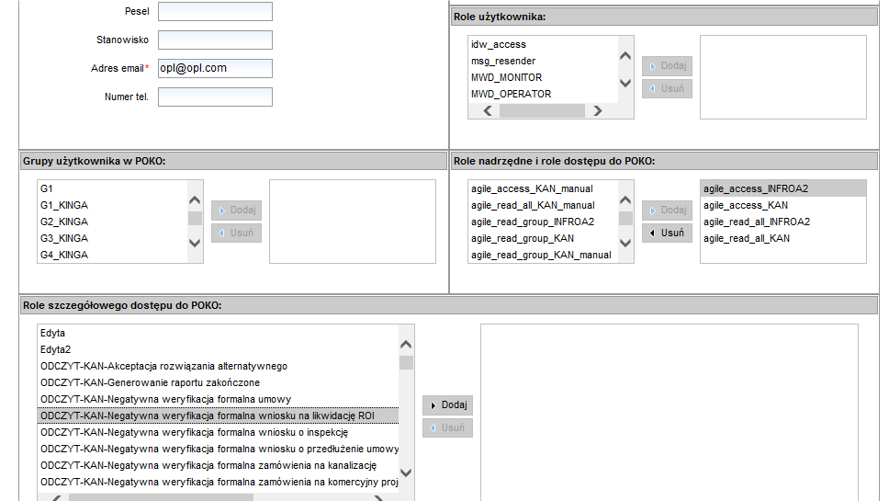Screen dimensions: 889x501
Task: Click Dodaj button in Grupy użytkownika section
Action: tap(236, 211)
